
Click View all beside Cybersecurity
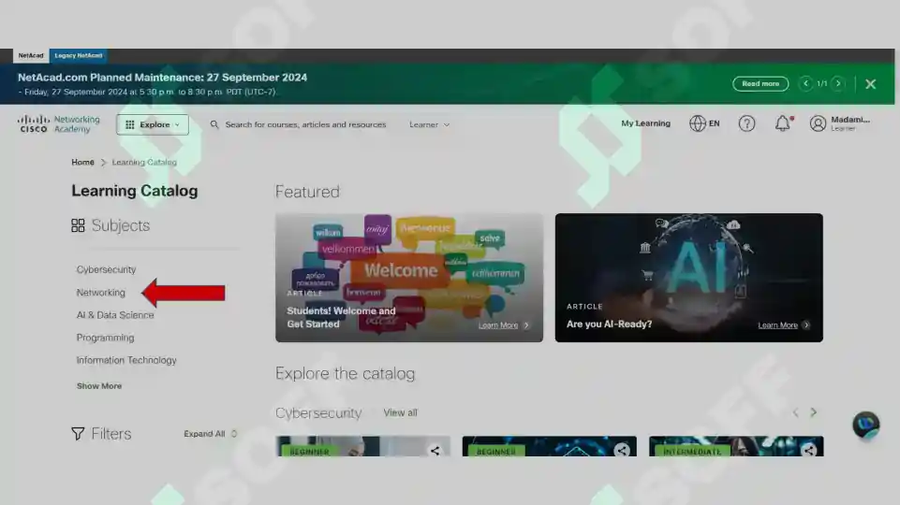tap(400, 412)
